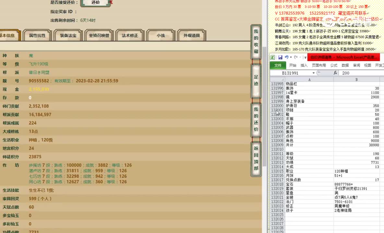The image size is (384, 233).
Task: Click the 师门贡献 value 2,352,108
Action: click(39, 106)
